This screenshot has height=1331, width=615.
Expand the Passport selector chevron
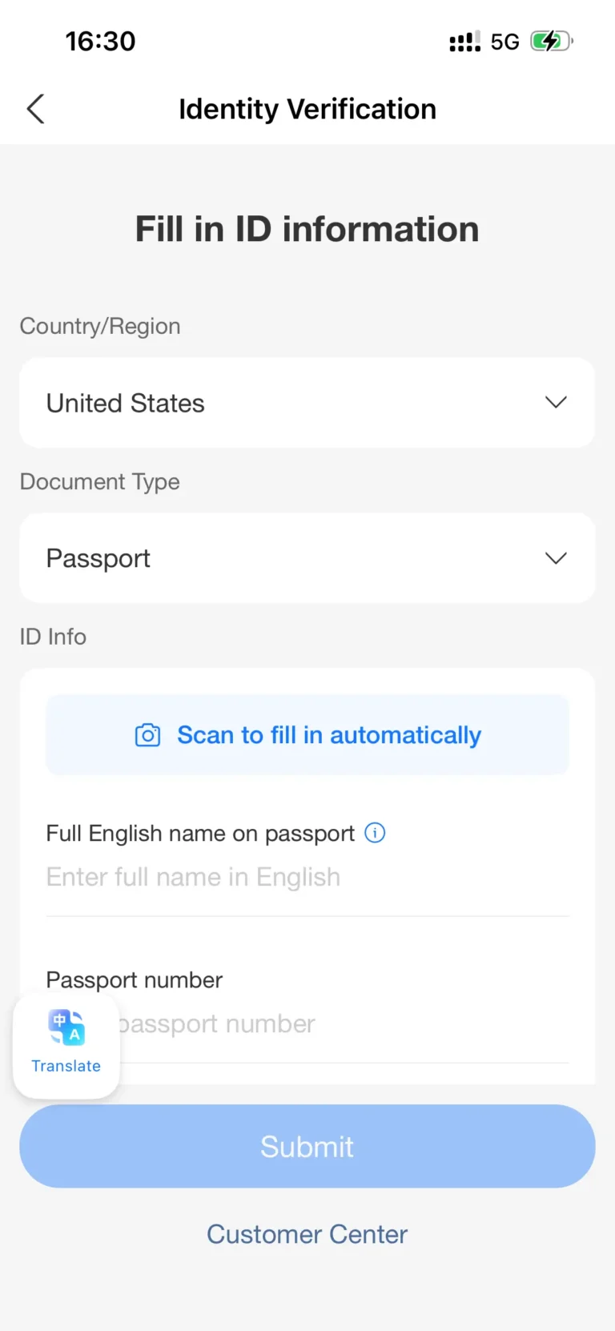[556, 558]
